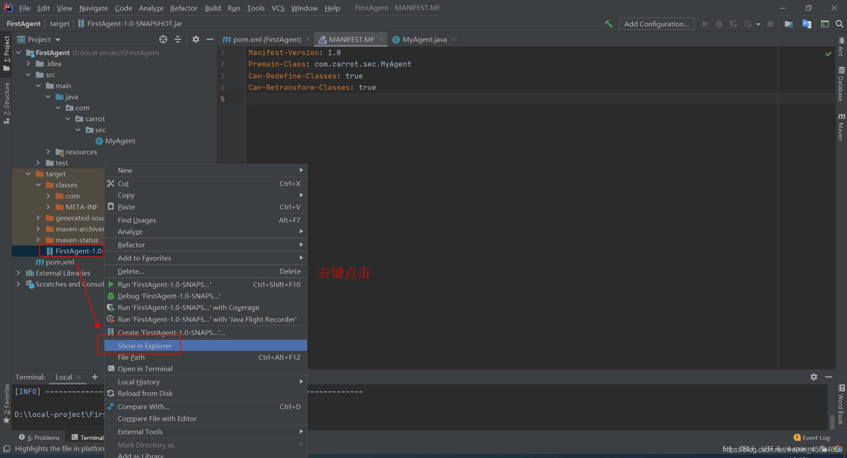Click the Collapse All icon in the Project panel
This screenshot has width=847, height=458.
pyautogui.click(x=178, y=39)
